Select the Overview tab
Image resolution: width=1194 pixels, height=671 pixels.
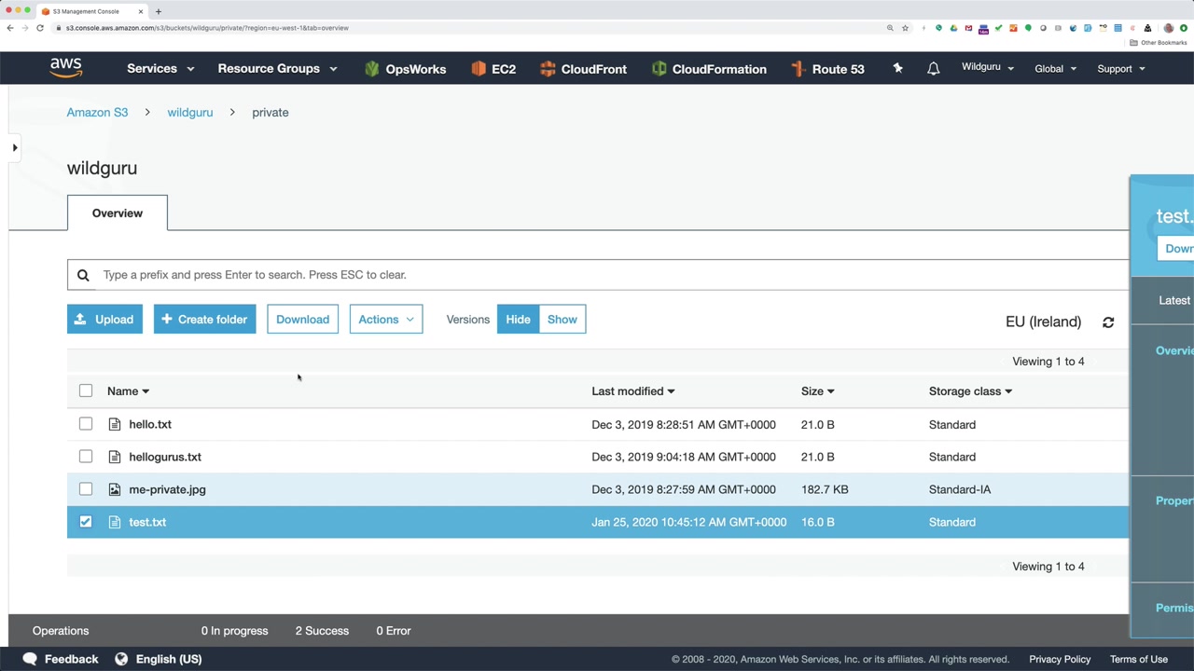pos(118,213)
